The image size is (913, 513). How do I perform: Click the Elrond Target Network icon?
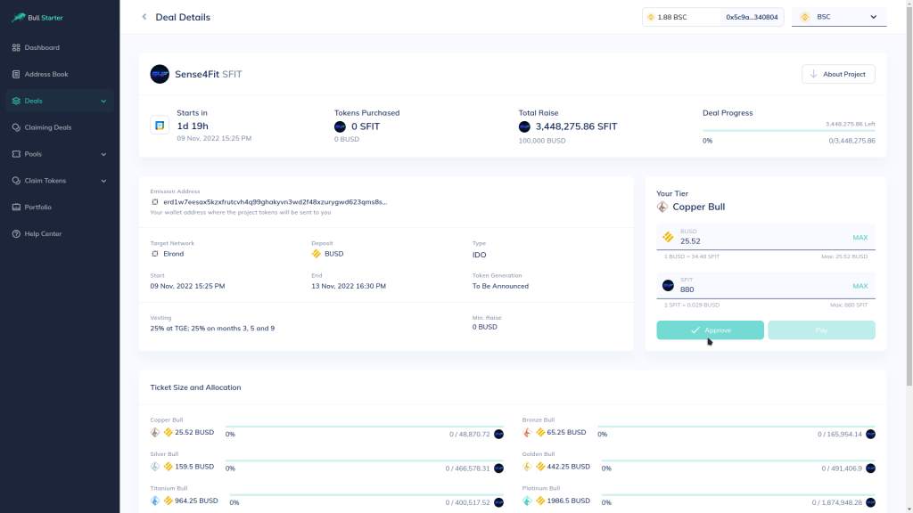(155, 254)
